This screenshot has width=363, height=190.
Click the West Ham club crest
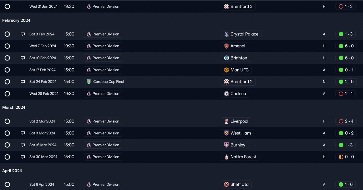tap(226, 133)
